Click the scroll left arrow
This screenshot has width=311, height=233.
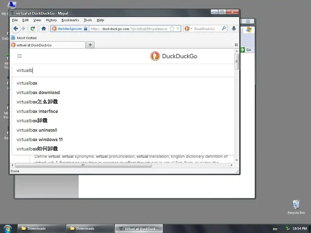click(12, 165)
